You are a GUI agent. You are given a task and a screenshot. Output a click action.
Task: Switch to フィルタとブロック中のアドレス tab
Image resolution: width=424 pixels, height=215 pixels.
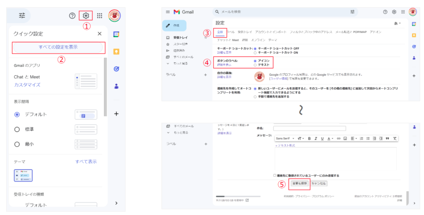311,32
